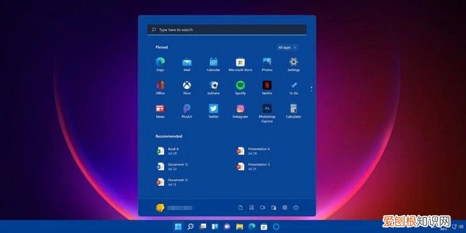Viewport: 466px width, 233px height.
Task: Open the Twitter app
Action: click(x=213, y=111)
